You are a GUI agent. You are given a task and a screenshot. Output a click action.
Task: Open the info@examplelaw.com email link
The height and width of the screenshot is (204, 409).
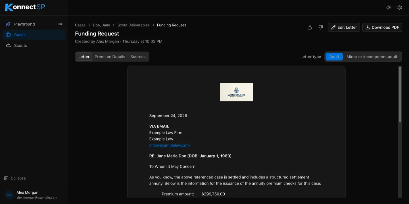pyautogui.click(x=170, y=145)
